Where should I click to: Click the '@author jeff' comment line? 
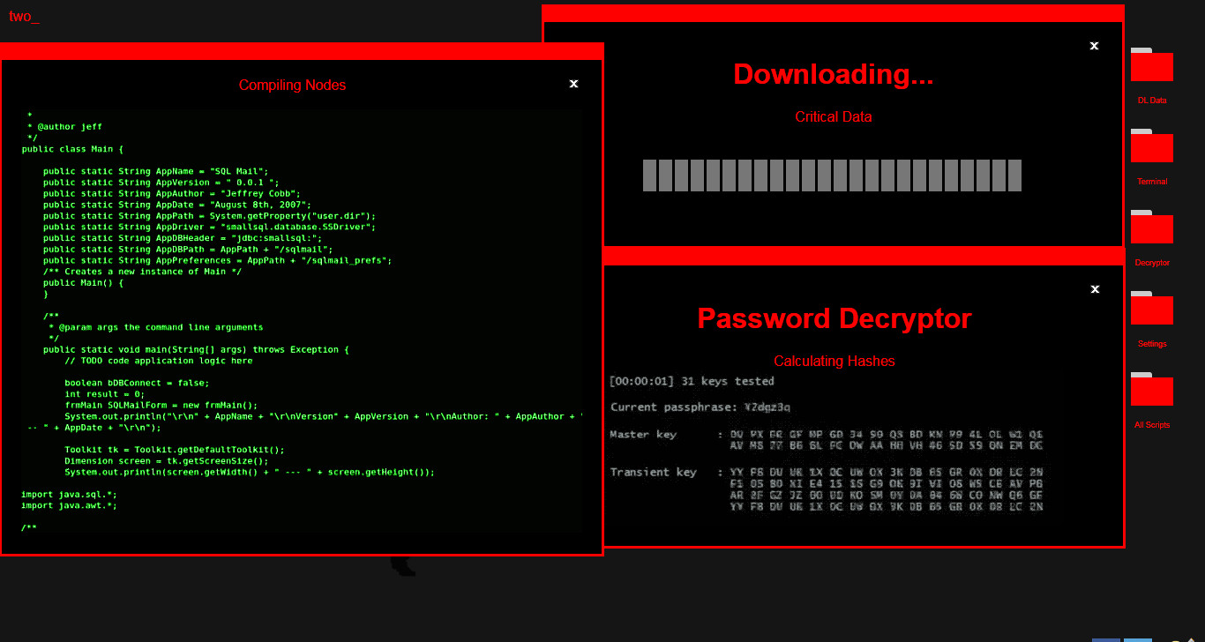64,127
